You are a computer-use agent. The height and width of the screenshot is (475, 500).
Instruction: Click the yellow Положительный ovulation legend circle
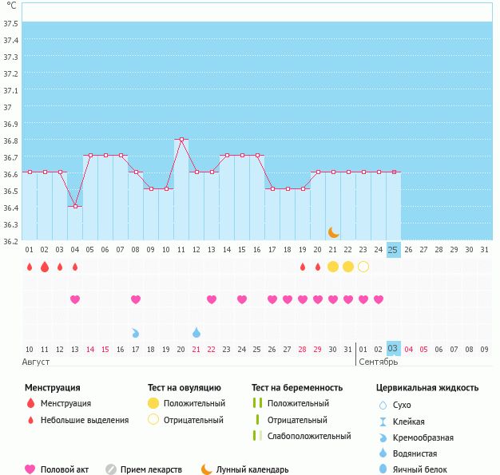click(x=153, y=403)
